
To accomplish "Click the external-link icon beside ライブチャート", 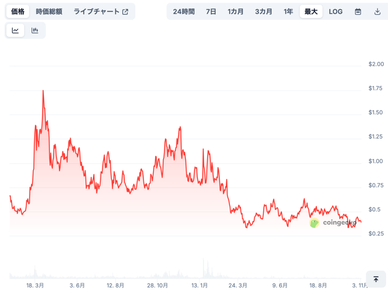I will tap(125, 11).
